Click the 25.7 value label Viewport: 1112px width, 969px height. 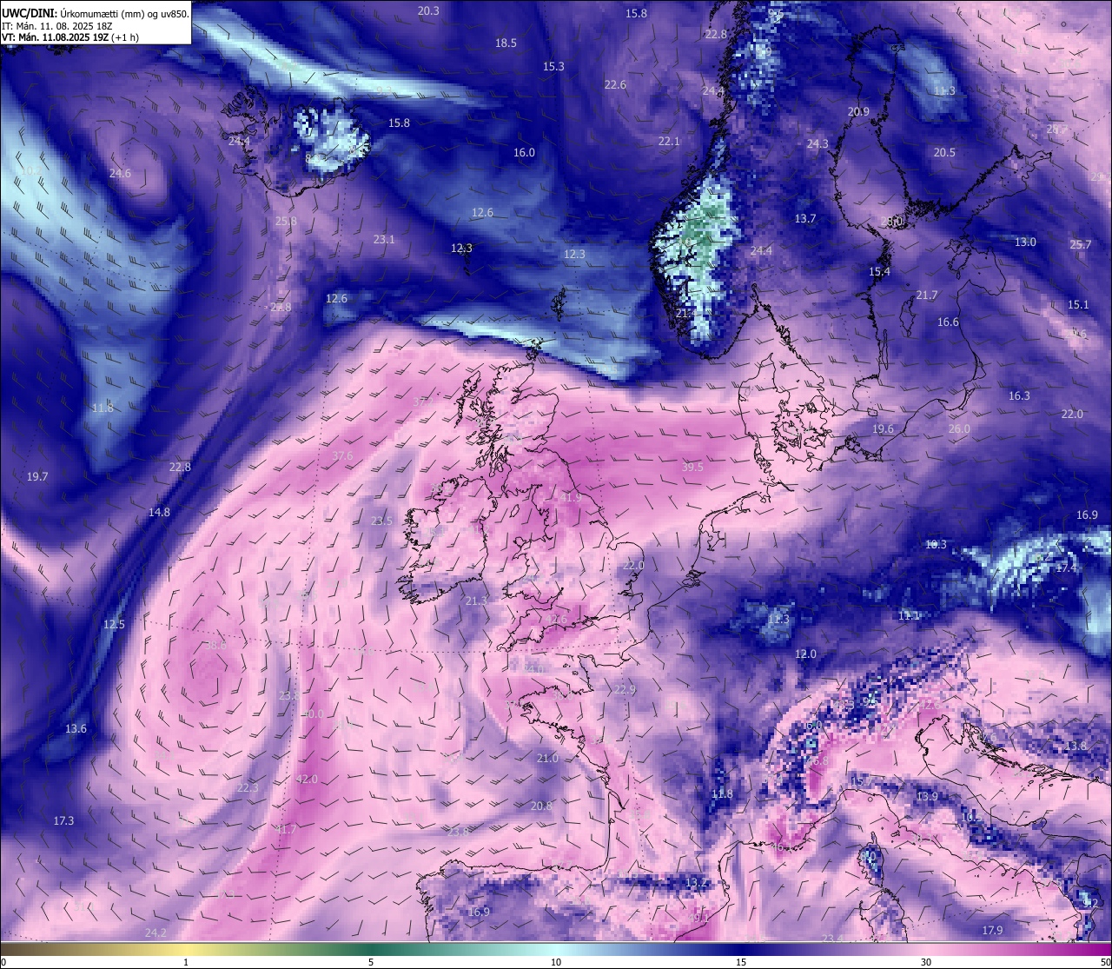(x=1080, y=245)
